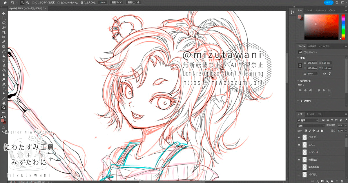Open the layer opacity 52% dropdown arrow
Screen dimensions: 348x183
tap(345, 125)
